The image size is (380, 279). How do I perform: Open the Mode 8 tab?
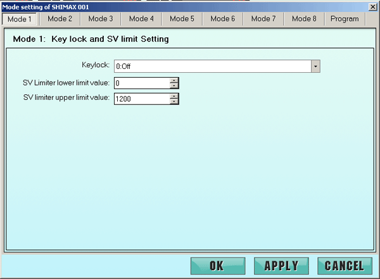click(x=303, y=19)
